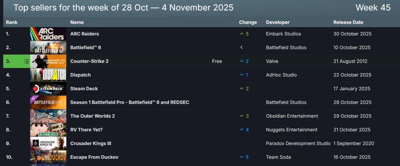The image size is (400, 166).
Task: Sort by the Name column header
Action: coord(77,22)
